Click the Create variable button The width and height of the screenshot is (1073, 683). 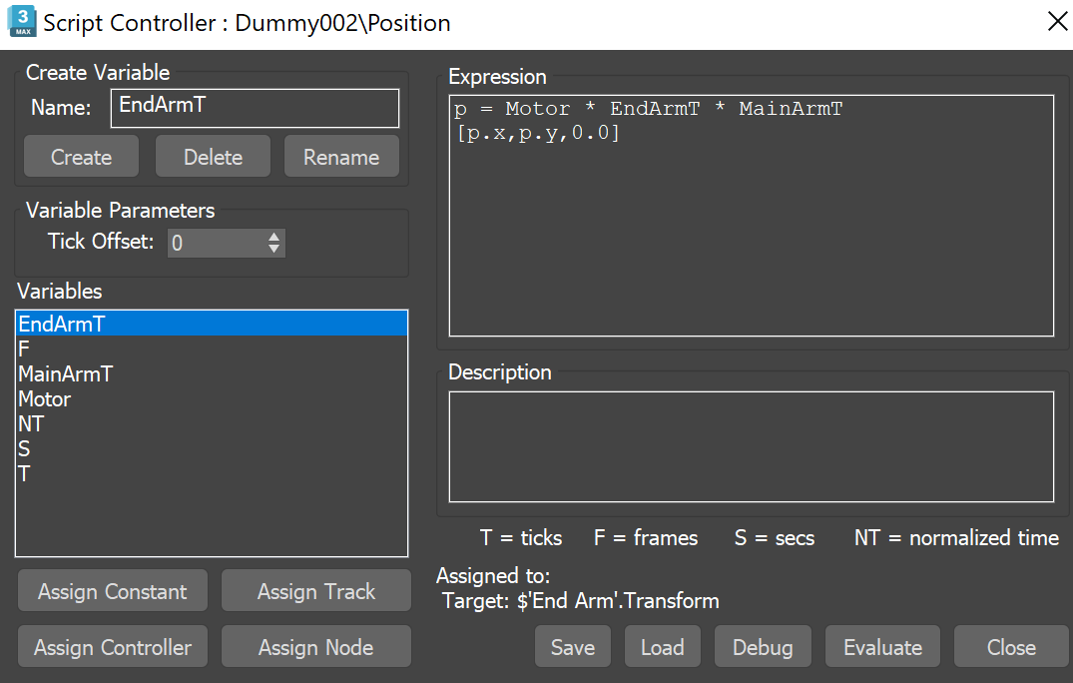[x=81, y=156]
